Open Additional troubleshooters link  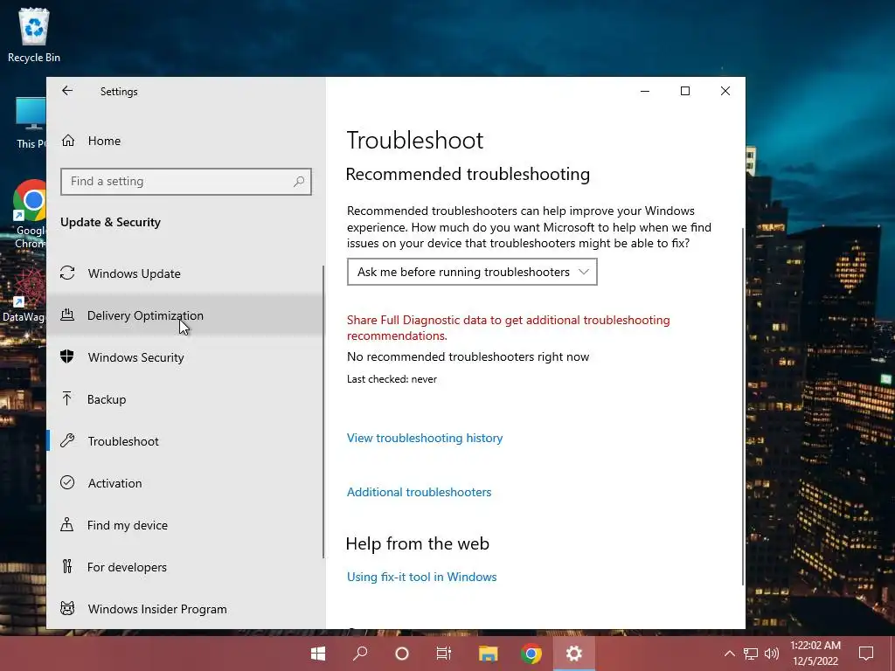419,492
